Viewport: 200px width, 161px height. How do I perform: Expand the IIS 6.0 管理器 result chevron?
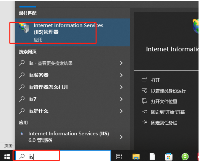tap(121, 137)
